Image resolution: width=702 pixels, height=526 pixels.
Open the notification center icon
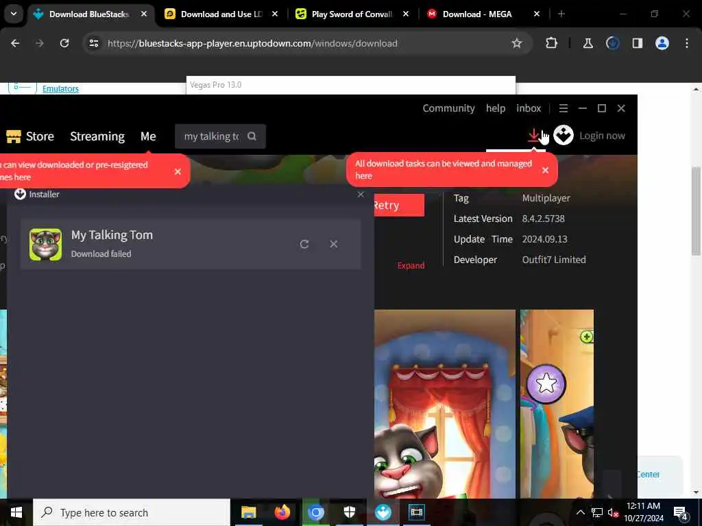(x=681, y=513)
